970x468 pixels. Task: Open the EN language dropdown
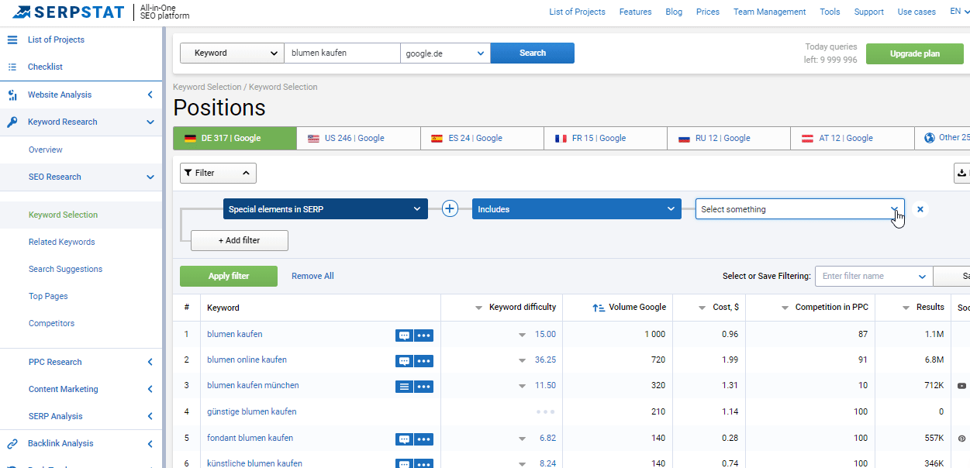pos(959,12)
